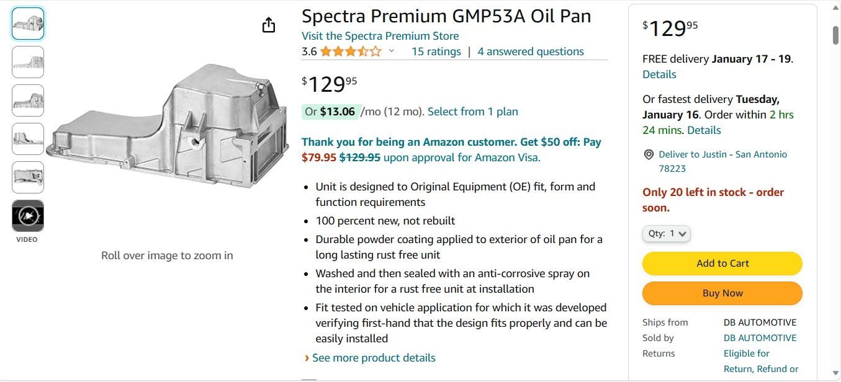Click the DB AUTOMOTIVE seller link
This screenshot has height=382, width=841.
(x=760, y=338)
